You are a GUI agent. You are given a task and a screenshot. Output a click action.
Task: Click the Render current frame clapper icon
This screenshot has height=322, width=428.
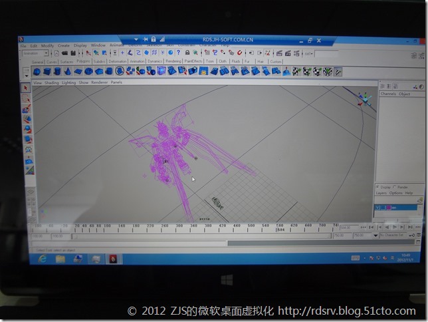tap(279, 53)
